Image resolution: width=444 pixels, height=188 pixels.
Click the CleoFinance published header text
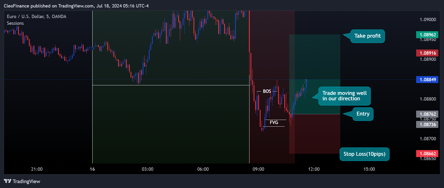(76, 6)
